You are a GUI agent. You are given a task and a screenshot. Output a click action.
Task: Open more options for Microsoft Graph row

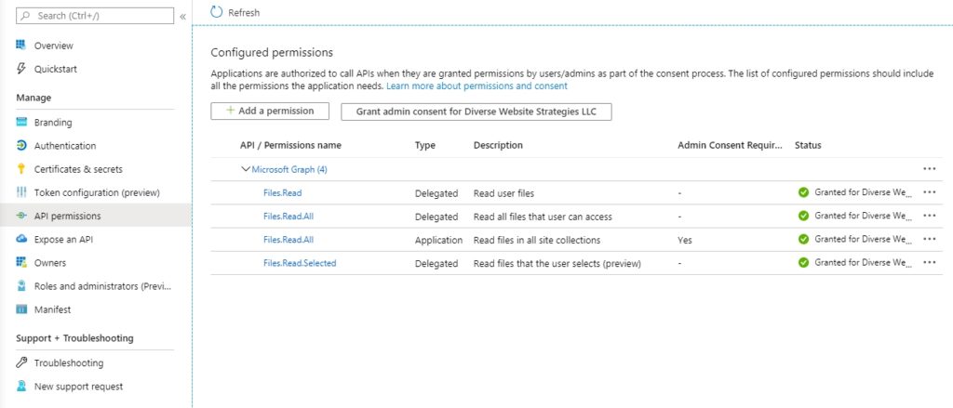tap(929, 169)
